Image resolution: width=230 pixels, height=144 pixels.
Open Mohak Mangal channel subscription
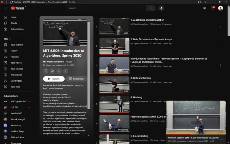tap(18, 119)
